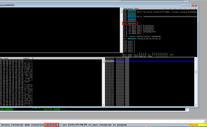Image resolution: width=207 pixels, height=127 pixels.
Task: Click the Hex dump column header
Action: 12,58
